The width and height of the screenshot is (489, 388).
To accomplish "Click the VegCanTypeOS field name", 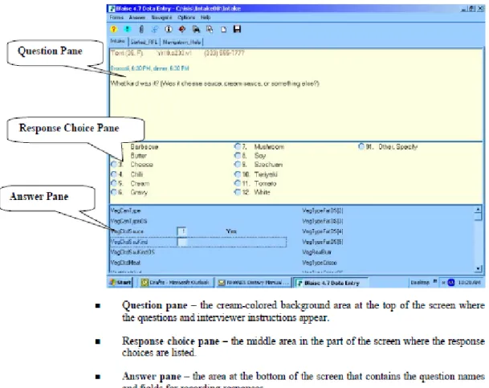I will point(128,221).
